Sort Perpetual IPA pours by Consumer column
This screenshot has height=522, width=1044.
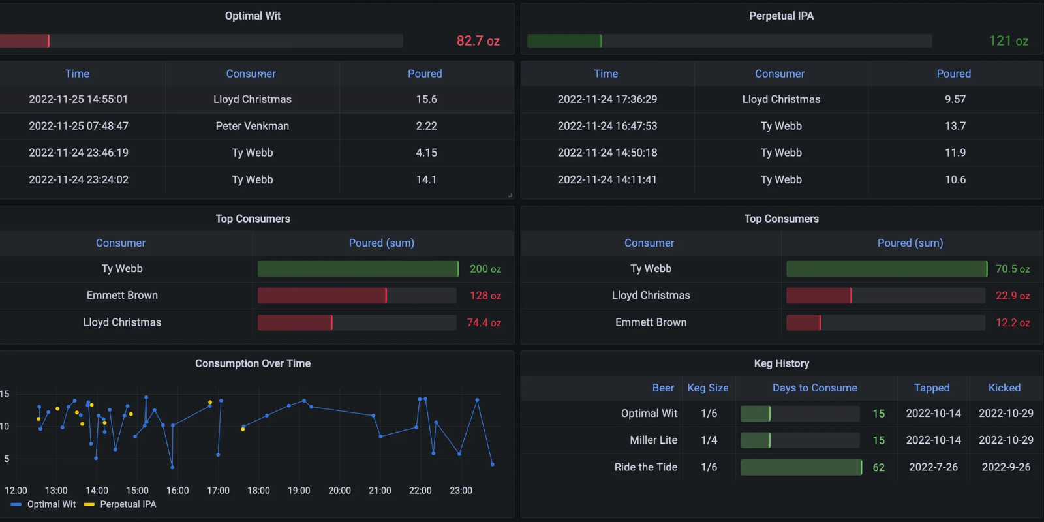pos(780,74)
